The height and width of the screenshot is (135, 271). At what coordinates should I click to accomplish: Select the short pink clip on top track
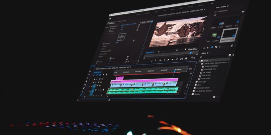[120, 78]
